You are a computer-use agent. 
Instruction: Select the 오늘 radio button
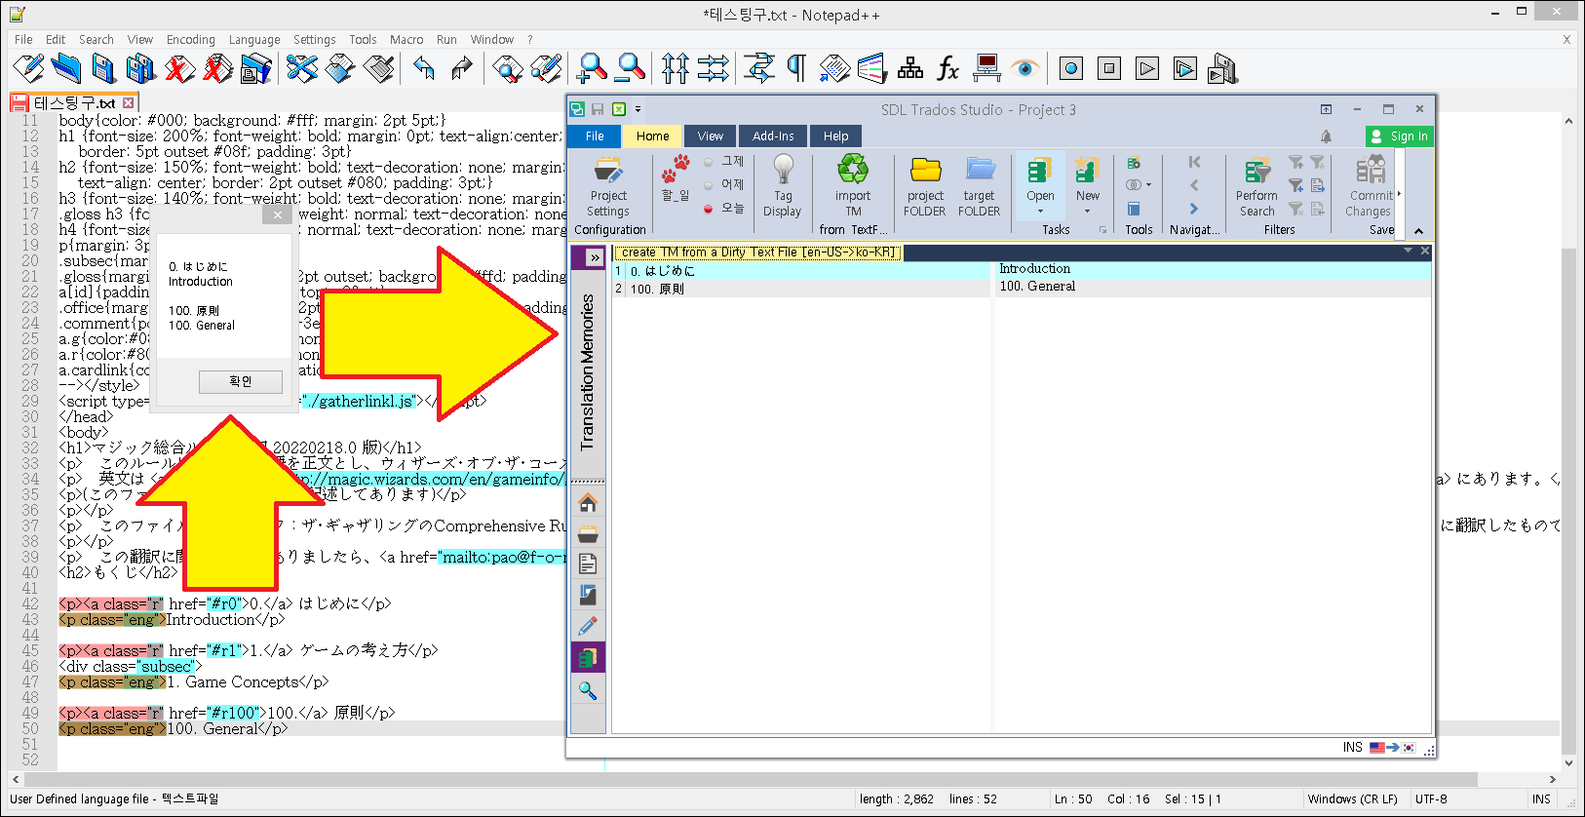(709, 209)
